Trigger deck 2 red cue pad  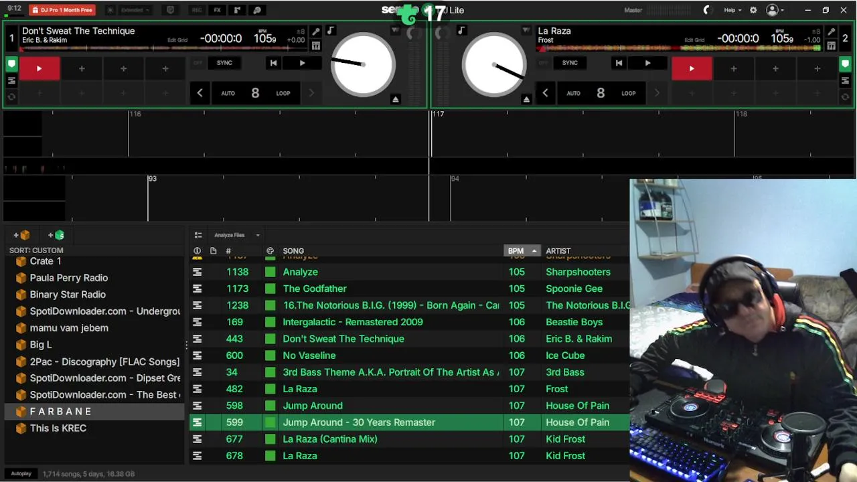692,68
